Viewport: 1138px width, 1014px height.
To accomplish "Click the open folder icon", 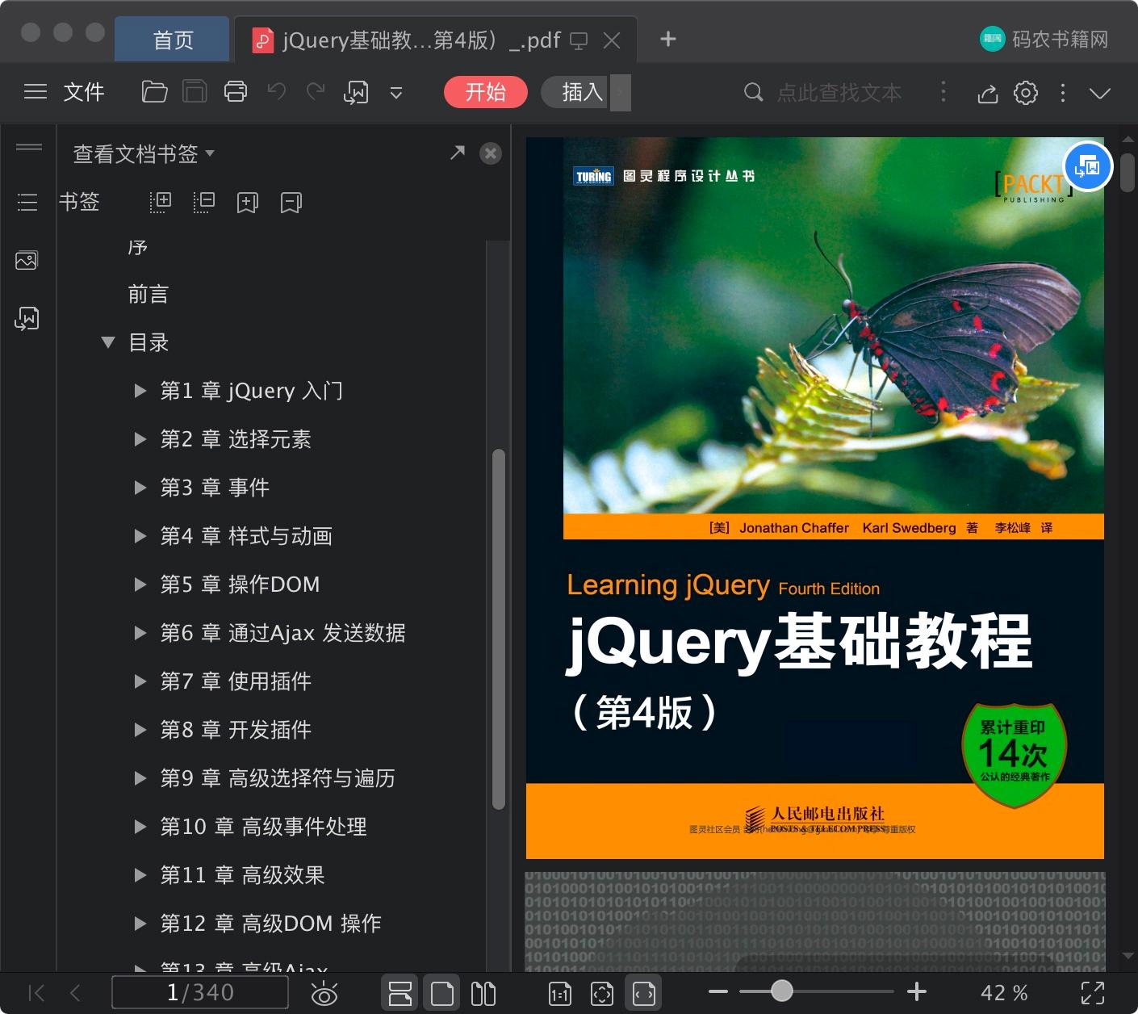I will [x=154, y=92].
